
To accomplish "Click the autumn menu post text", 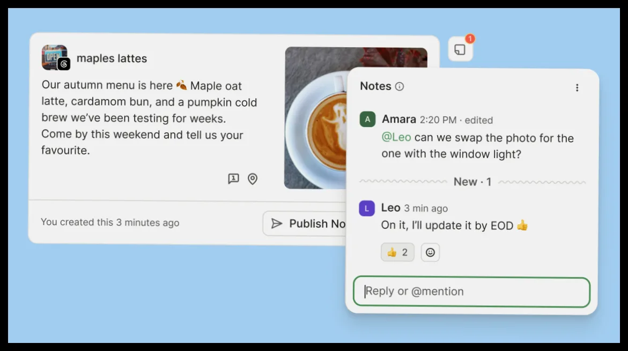I will point(149,118).
